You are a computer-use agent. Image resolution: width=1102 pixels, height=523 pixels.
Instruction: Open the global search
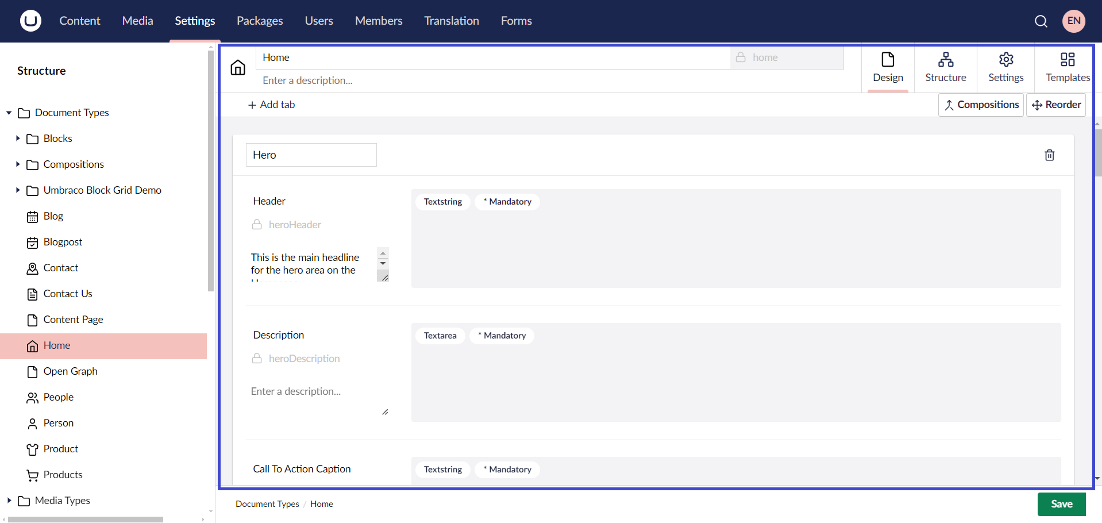pyautogui.click(x=1041, y=21)
